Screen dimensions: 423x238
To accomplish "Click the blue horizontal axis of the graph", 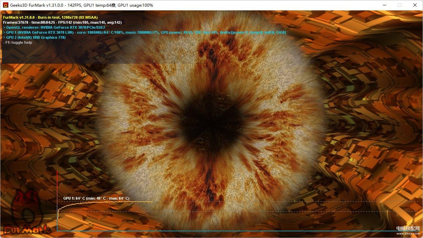I will (x=234, y=231).
